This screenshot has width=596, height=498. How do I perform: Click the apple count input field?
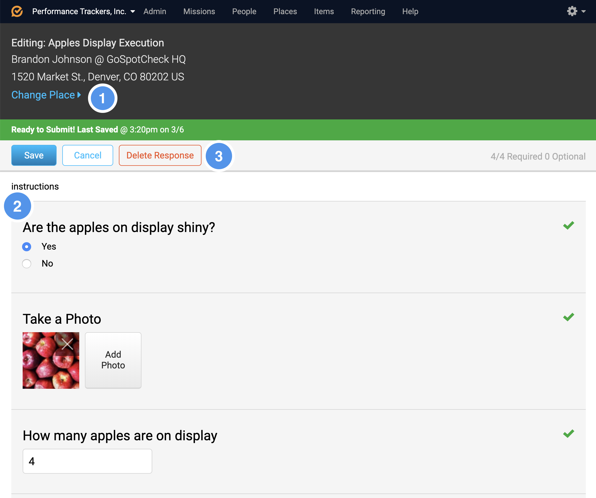point(87,461)
